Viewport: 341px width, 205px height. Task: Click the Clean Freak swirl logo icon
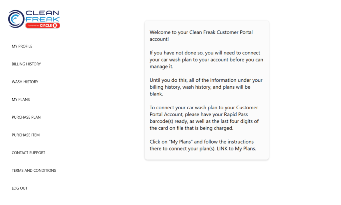coord(16,19)
